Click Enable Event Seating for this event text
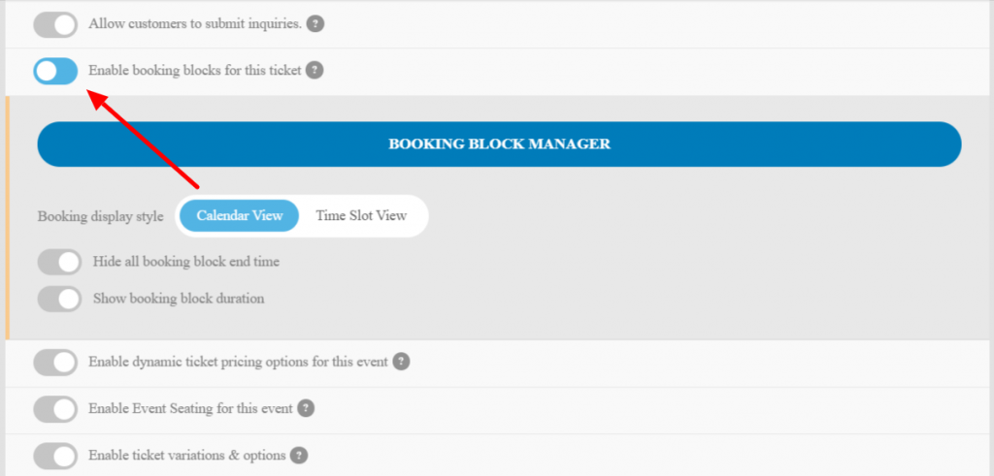The height and width of the screenshot is (476, 994). tap(191, 408)
